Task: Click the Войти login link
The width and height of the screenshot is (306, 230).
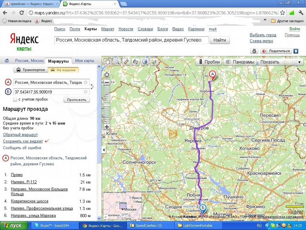Action: (295, 29)
